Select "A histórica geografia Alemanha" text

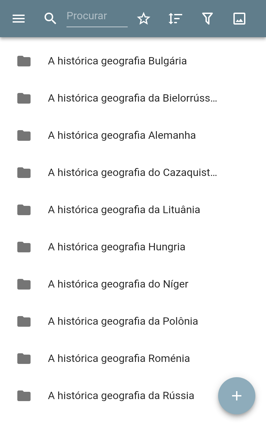(122, 135)
